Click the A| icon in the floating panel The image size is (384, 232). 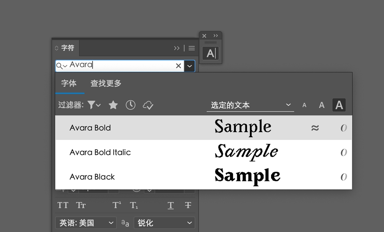point(210,53)
